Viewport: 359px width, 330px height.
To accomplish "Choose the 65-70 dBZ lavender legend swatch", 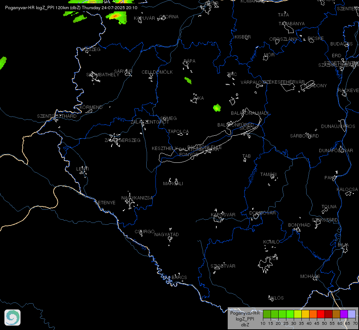I will (x=352, y=314).
